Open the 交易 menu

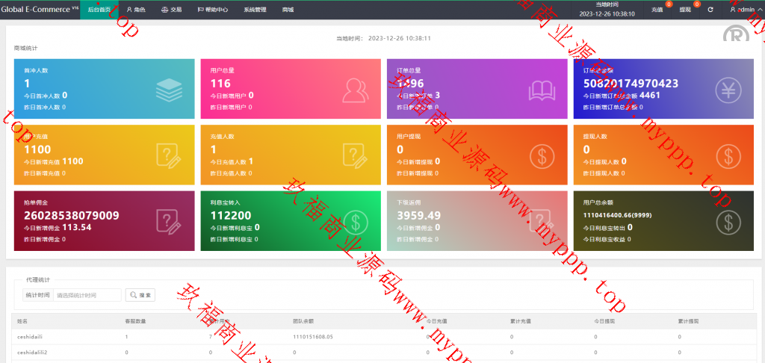(x=171, y=10)
